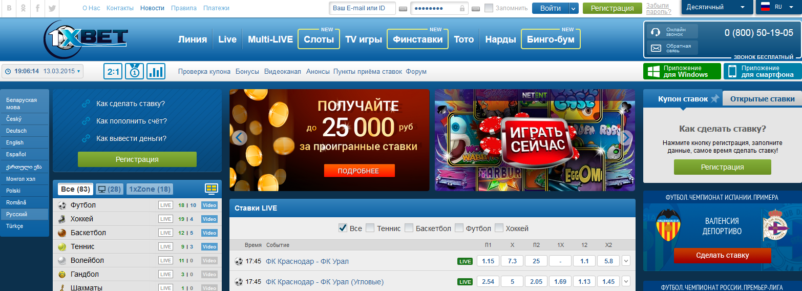
Task: Uncheck the Все filter checkbox
Action: tap(343, 228)
